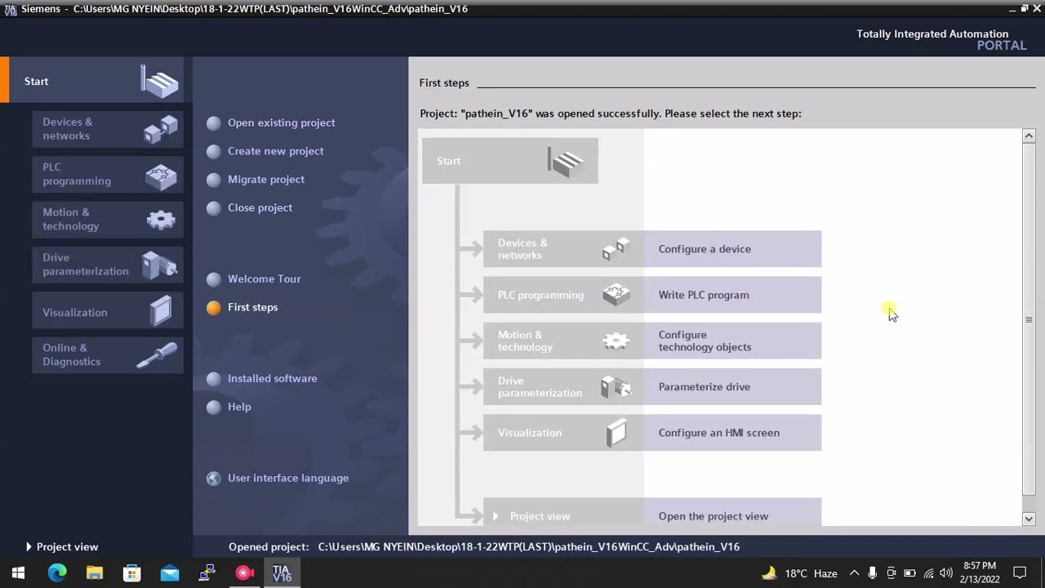Open File Explorer from taskbar
Viewport: 1045px width, 588px height.
pos(94,572)
